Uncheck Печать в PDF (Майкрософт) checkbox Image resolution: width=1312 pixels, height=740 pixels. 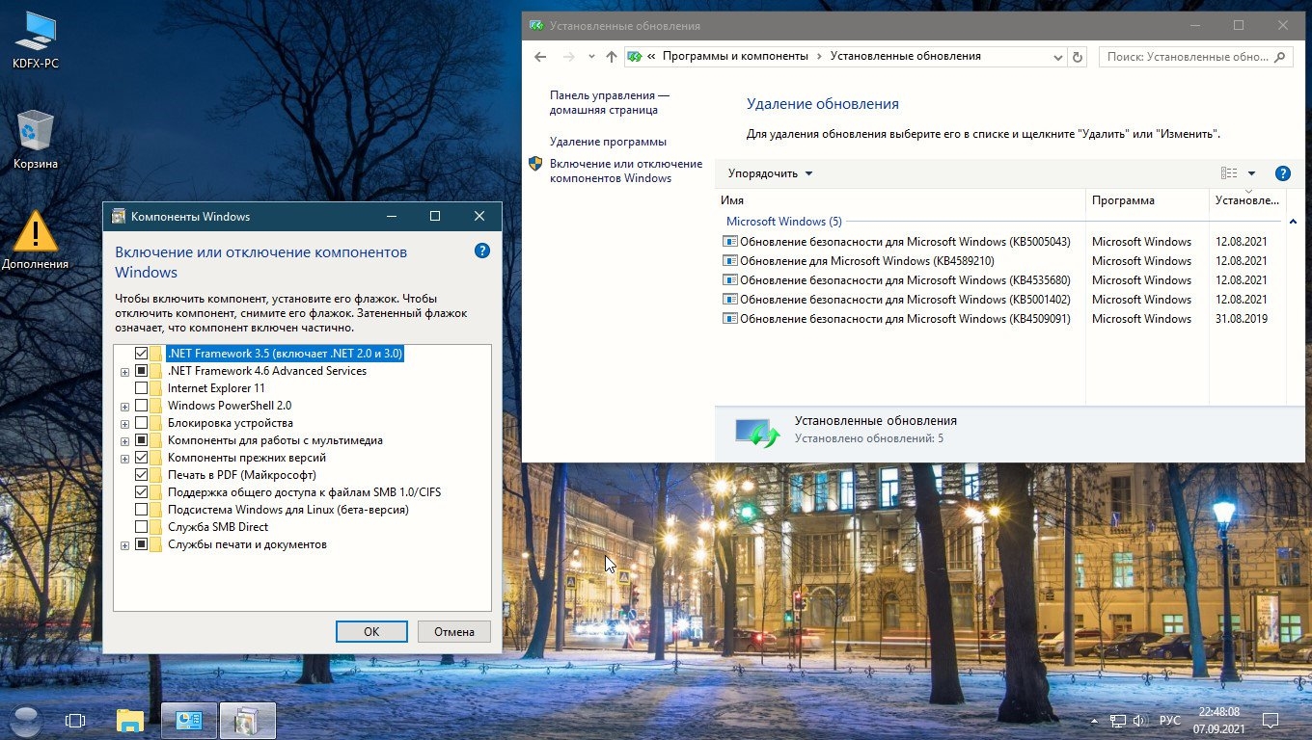(142, 475)
